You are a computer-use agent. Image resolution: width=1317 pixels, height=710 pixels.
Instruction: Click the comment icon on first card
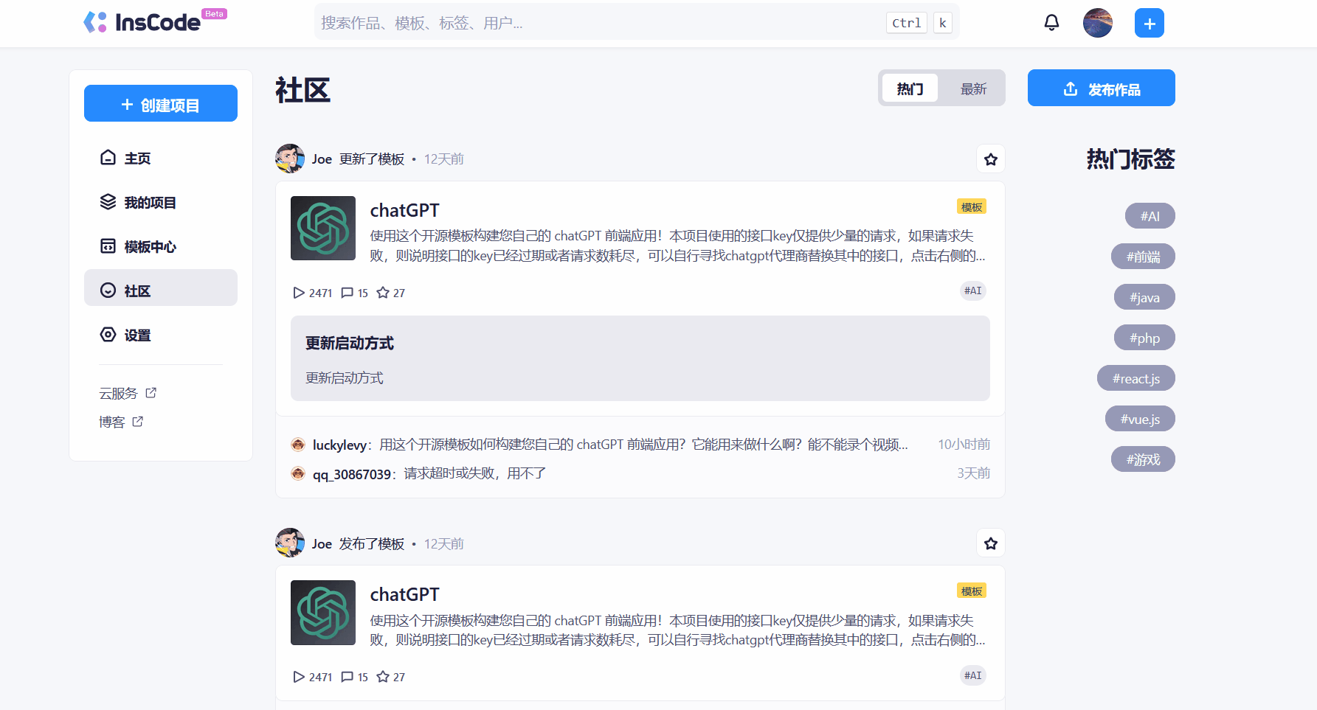click(347, 293)
